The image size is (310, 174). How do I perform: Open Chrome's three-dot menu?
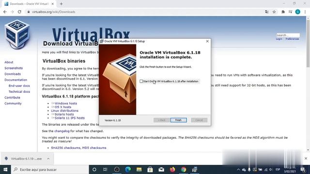[305, 12]
